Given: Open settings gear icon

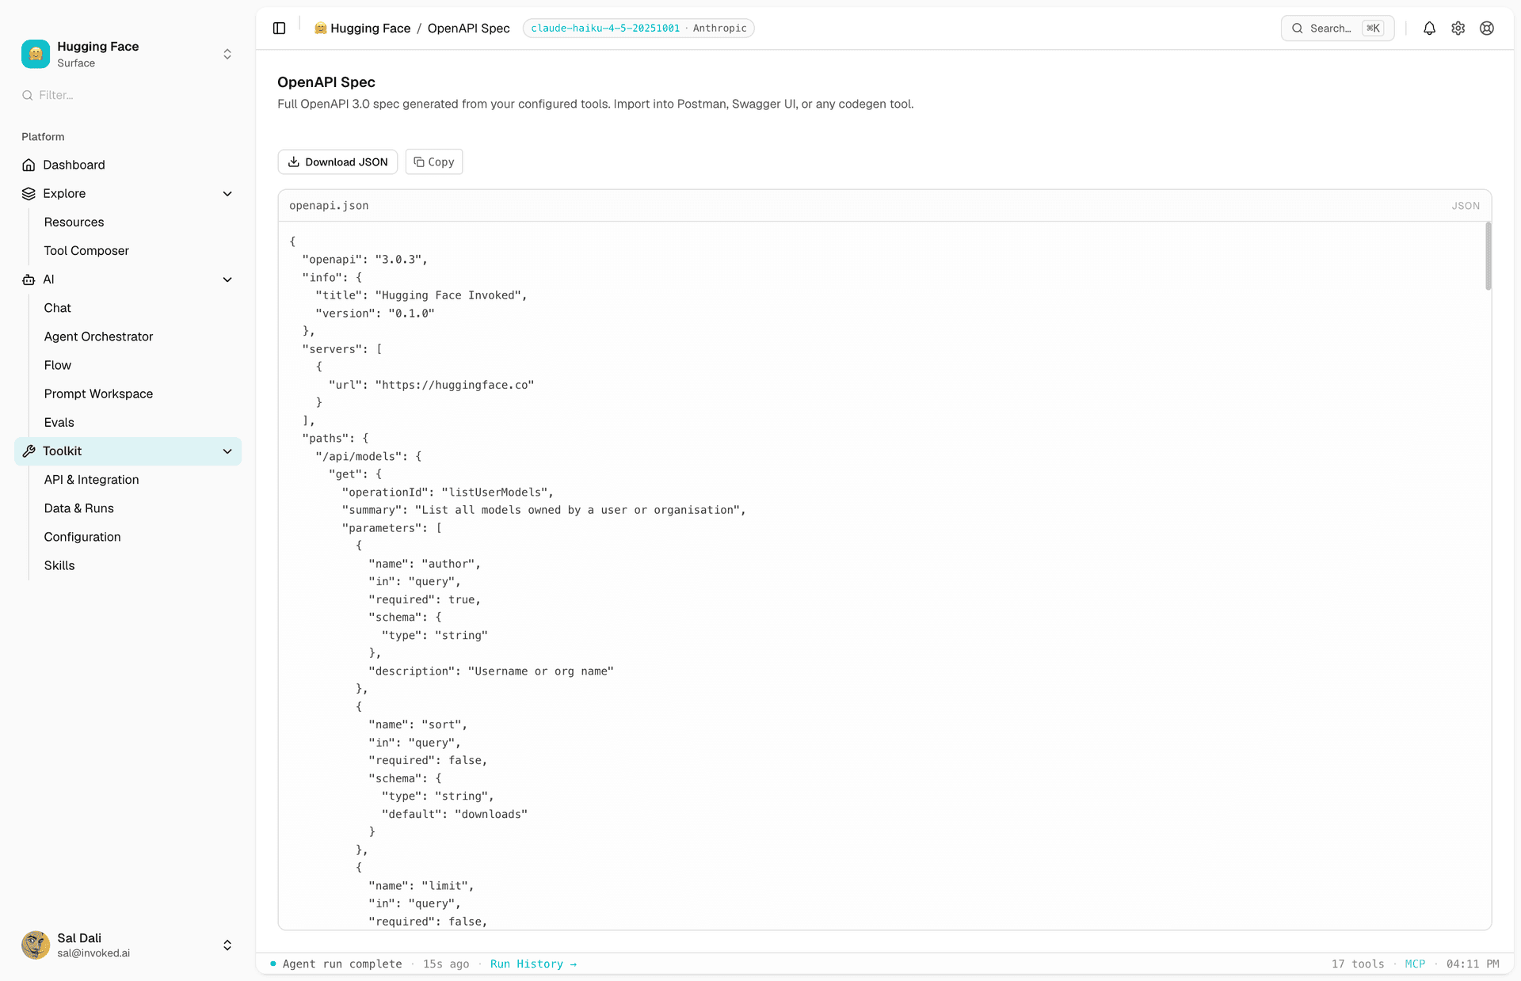Looking at the screenshot, I should coord(1458,29).
